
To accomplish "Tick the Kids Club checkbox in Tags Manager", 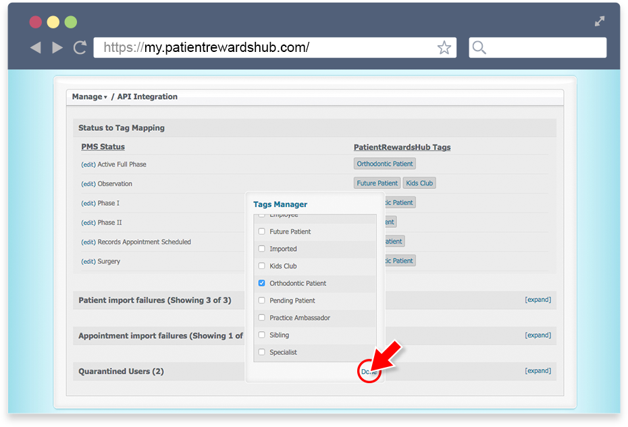I will (262, 266).
